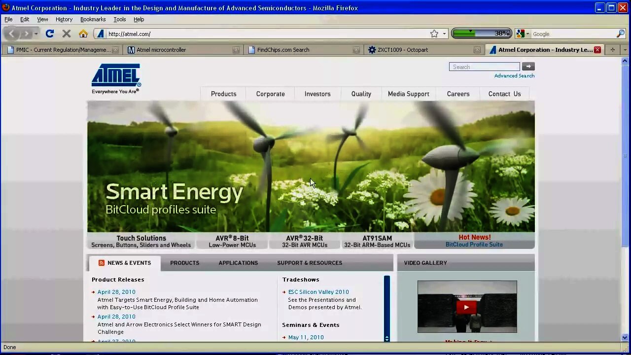Open the Careers navigation item

pos(458,94)
